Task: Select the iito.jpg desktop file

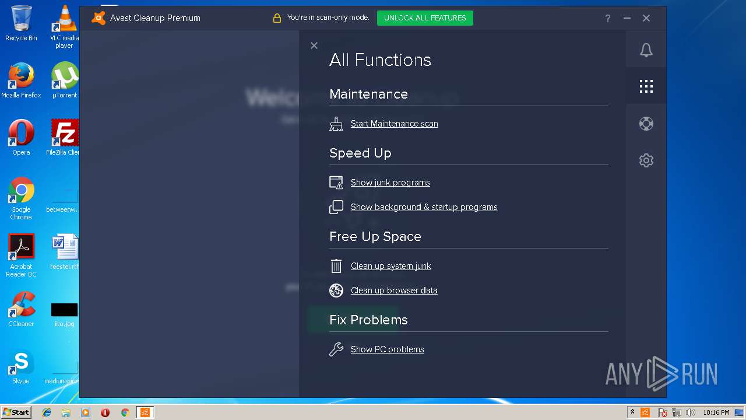Action: point(64,314)
